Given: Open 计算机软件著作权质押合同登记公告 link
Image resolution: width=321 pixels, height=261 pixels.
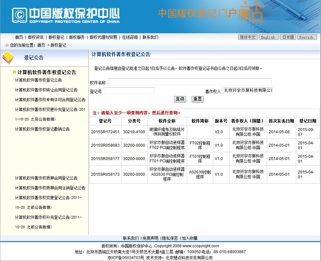Looking at the screenshot, I should 46,178.
